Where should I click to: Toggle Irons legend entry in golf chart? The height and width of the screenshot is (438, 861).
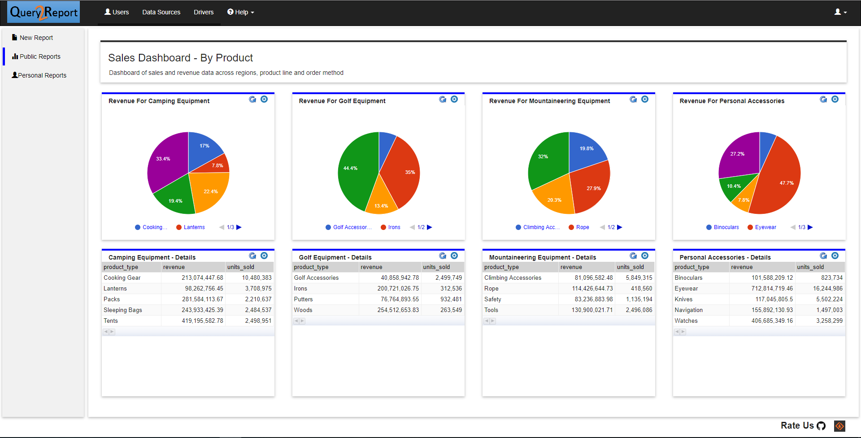(391, 227)
